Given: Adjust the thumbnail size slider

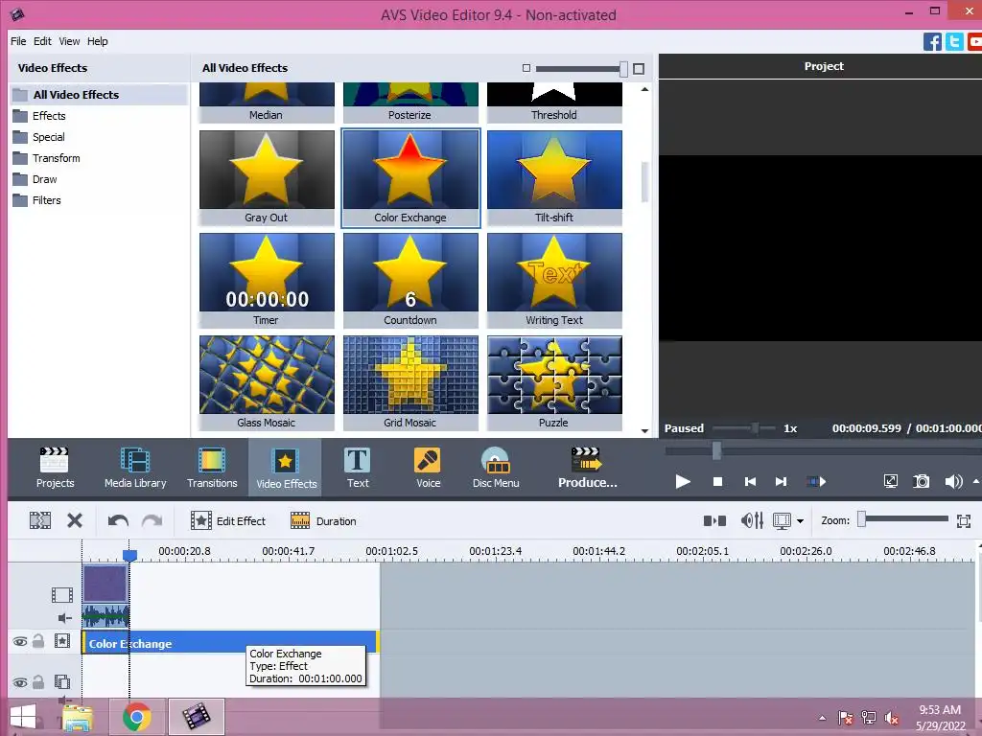Looking at the screenshot, I should [623, 69].
